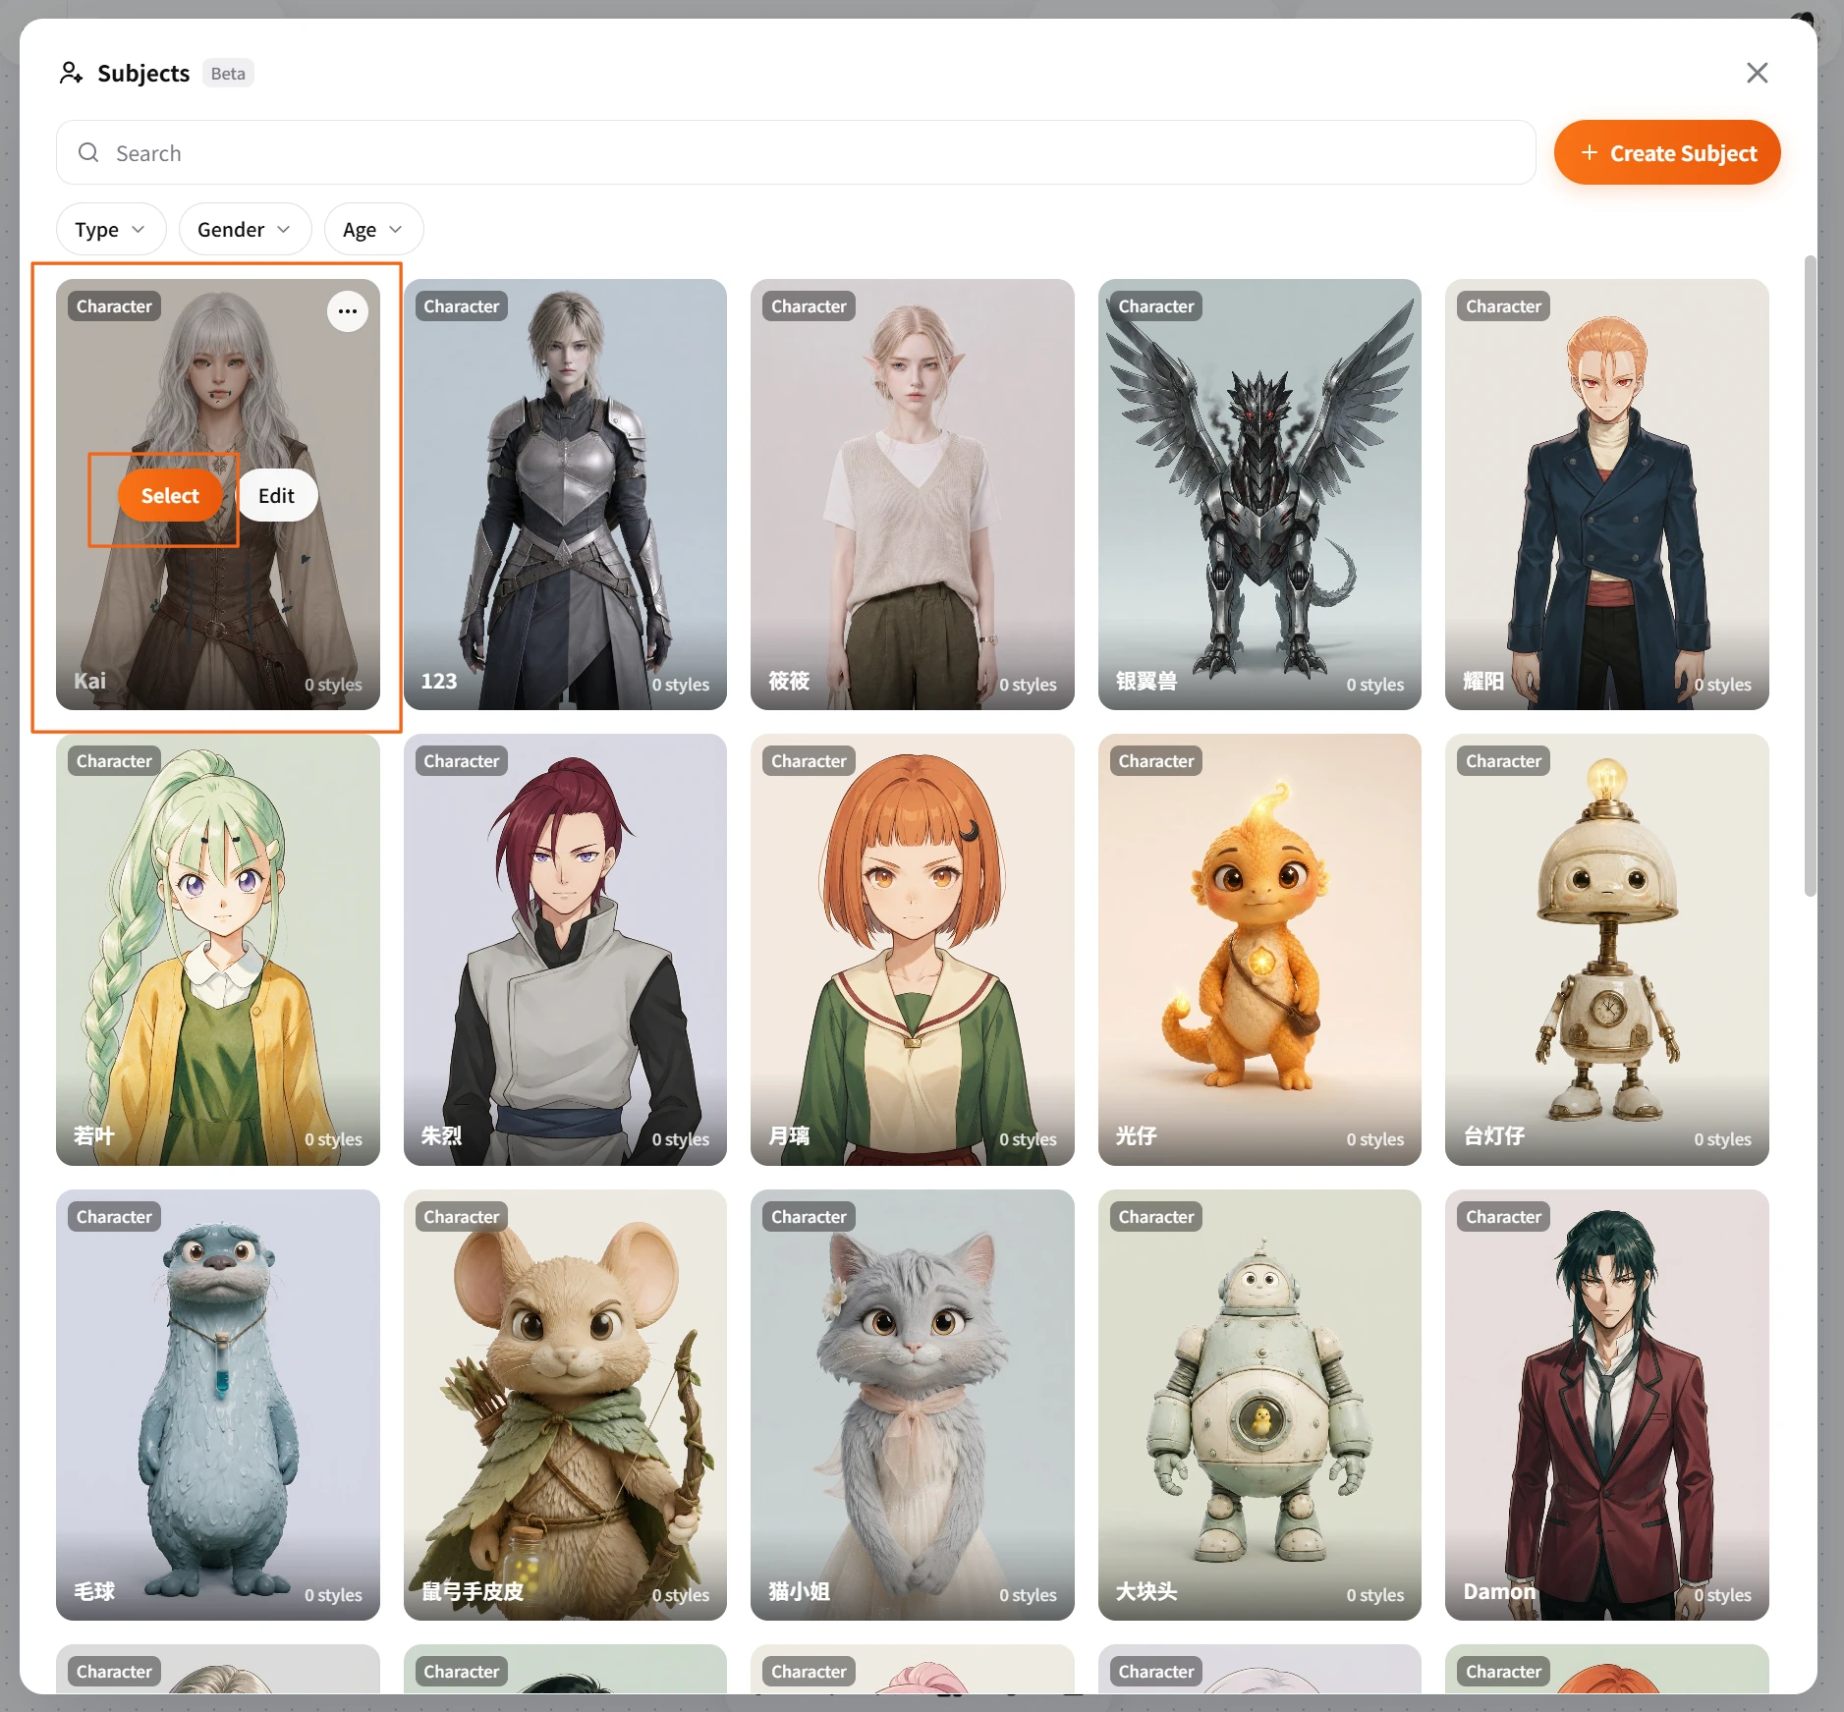Open the 123 armored knight card
1844x1712 pixels.
(x=565, y=494)
